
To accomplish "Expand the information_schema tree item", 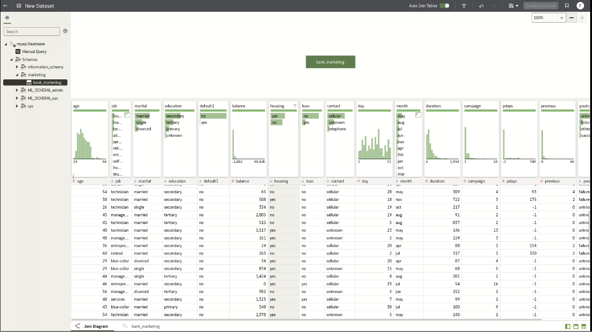I will pos(17,67).
